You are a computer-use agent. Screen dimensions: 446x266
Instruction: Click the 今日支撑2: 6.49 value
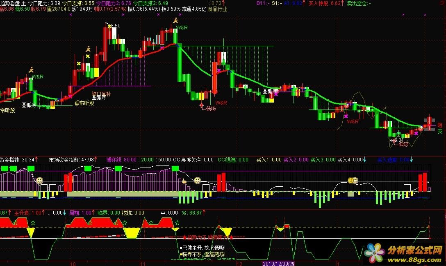coord(150,3)
